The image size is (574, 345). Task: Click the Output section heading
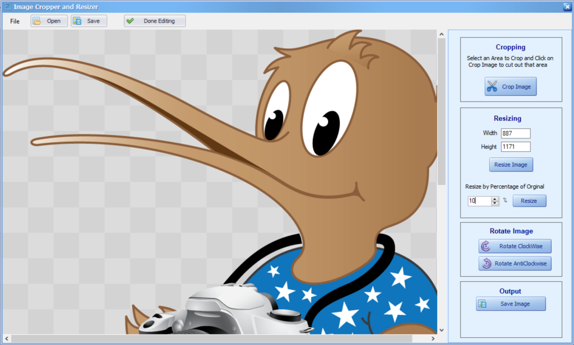[x=510, y=291]
